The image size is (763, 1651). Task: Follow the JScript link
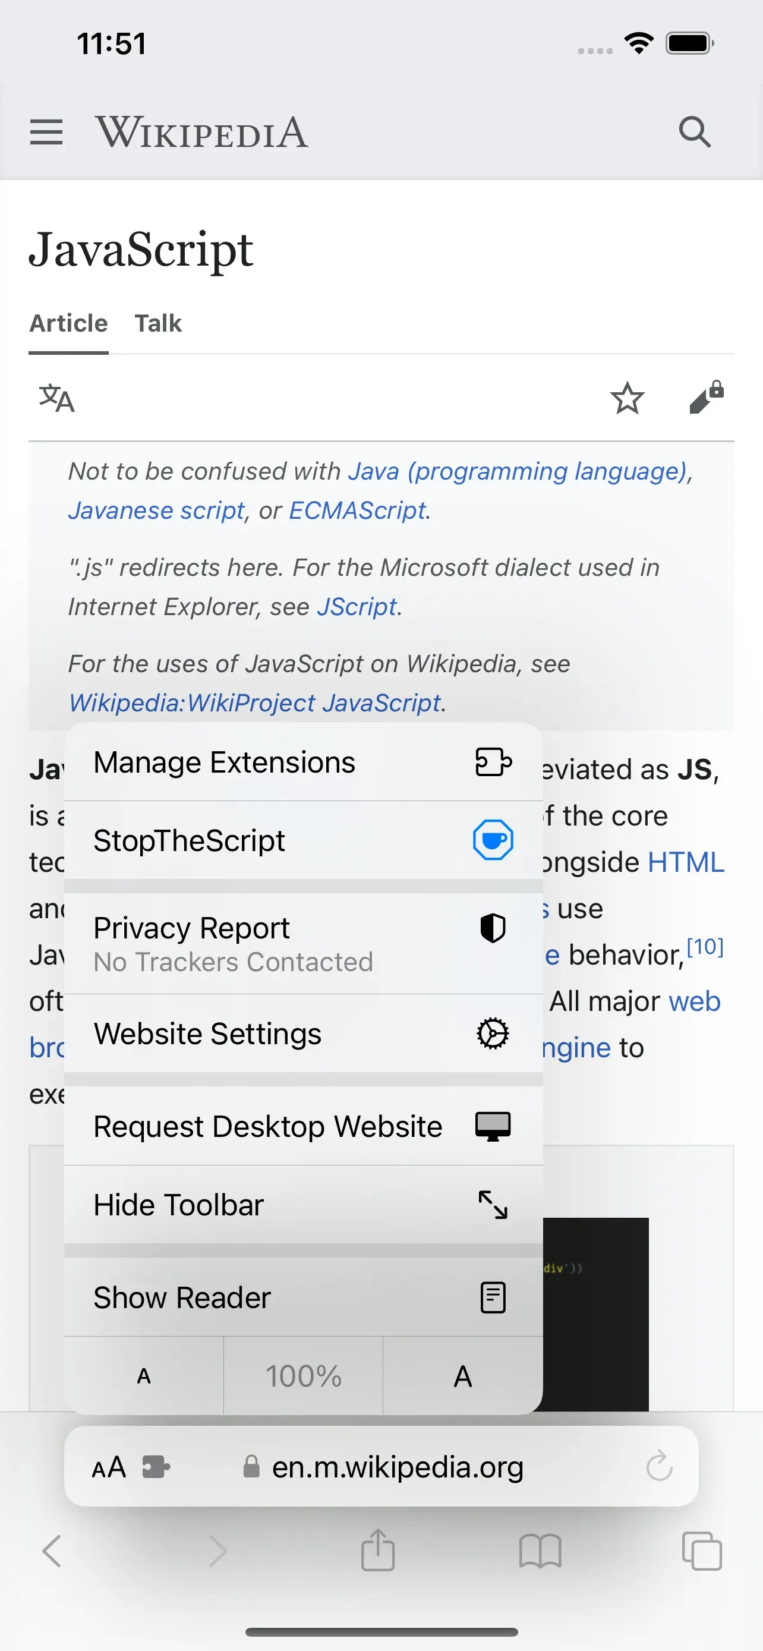click(x=357, y=606)
